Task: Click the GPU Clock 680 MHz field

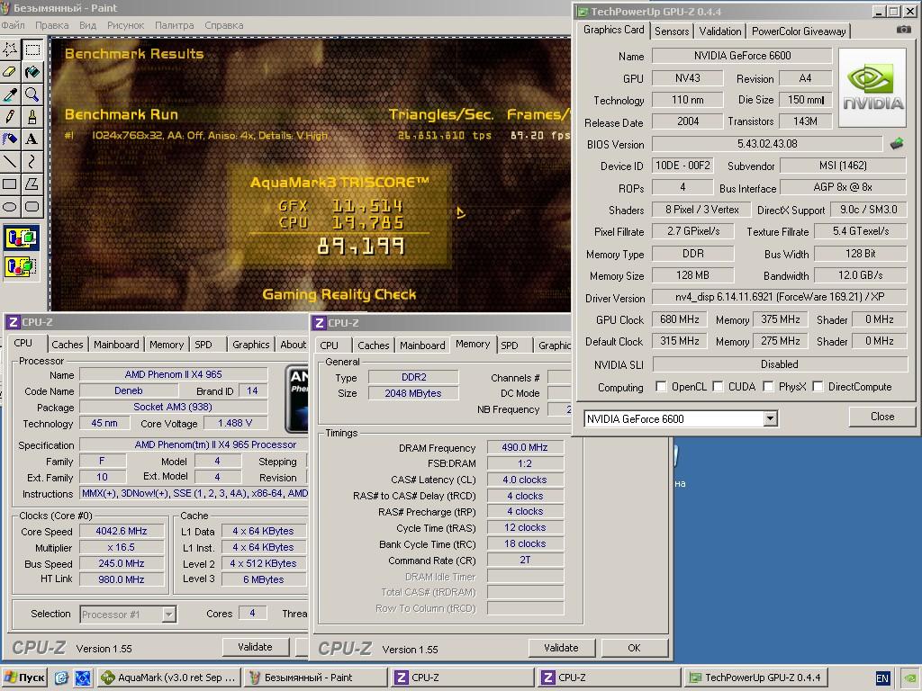Action: pyautogui.click(x=679, y=319)
